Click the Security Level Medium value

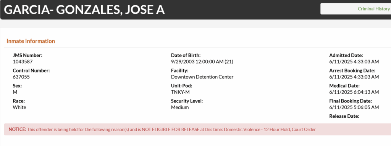[180, 107]
